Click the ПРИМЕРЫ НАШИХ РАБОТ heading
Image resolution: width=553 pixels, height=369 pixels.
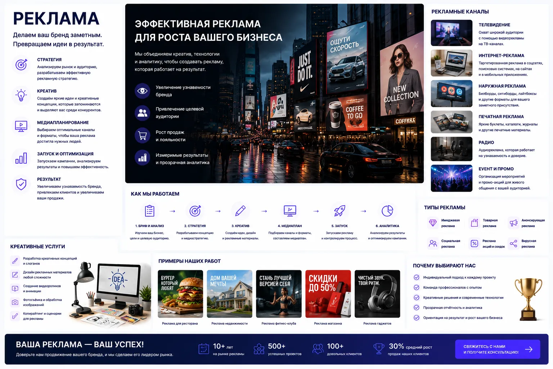pyautogui.click(x=190, y=261)
